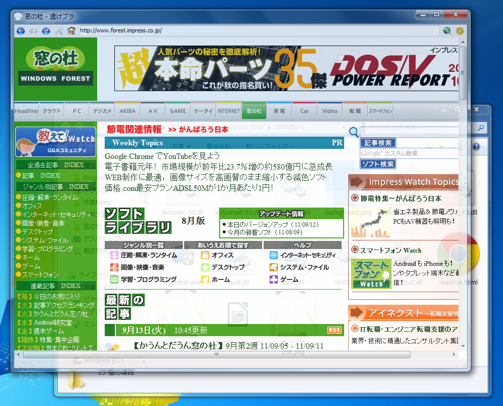Click the purple ゲーム category icon
This screenshot has width=503, height=406.
click(x=274, y=279)
